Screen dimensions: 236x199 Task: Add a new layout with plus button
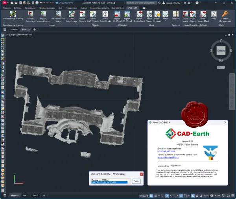click(x=44, y=195)
